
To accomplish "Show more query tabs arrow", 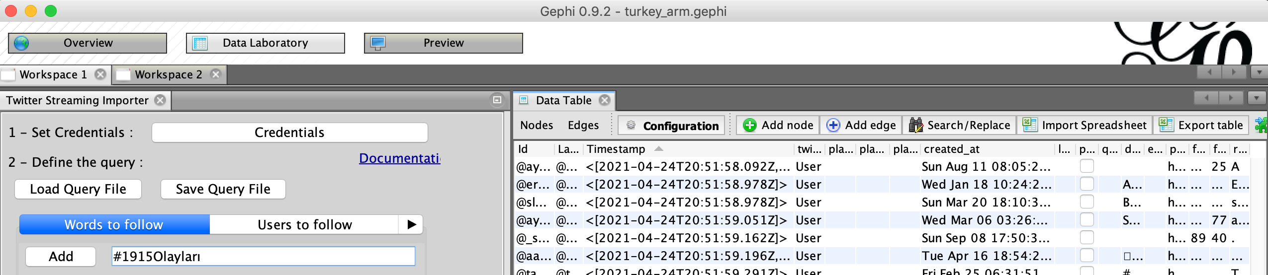I will pos(411,224).
